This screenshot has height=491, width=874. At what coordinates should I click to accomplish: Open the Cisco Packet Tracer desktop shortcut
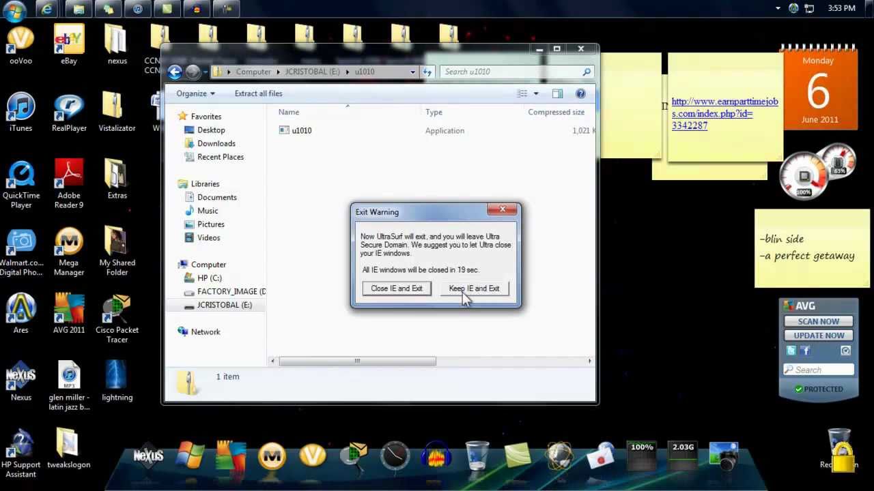(117, 318)
